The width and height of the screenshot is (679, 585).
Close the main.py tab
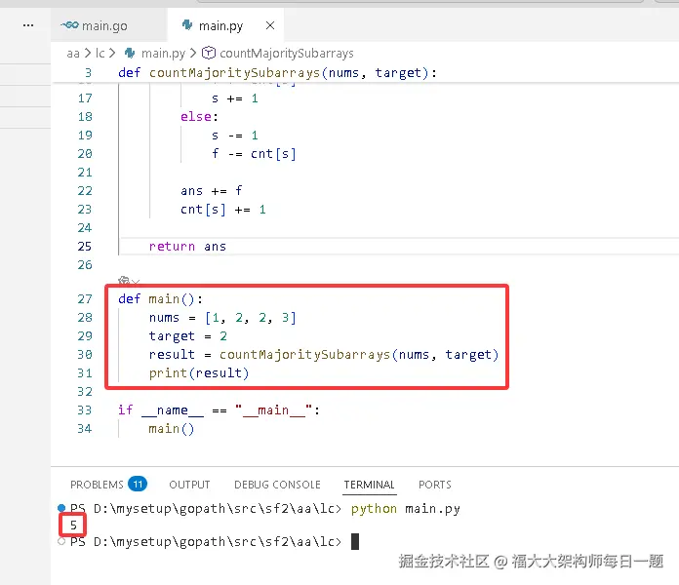click(x=270, y=25)
